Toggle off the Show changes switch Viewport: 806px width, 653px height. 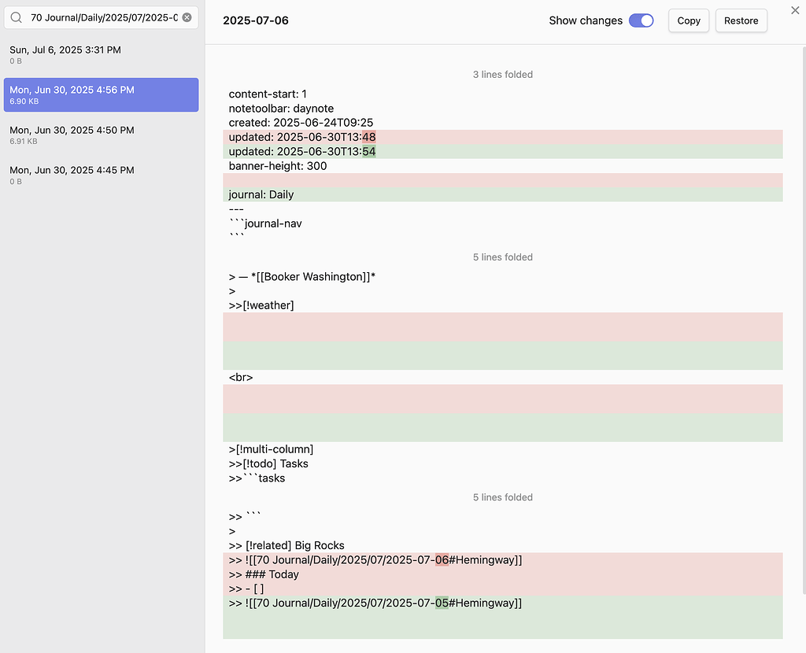pos(641,20)
